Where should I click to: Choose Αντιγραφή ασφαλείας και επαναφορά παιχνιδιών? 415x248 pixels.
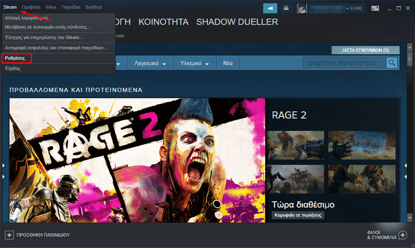tap(59, 48)
